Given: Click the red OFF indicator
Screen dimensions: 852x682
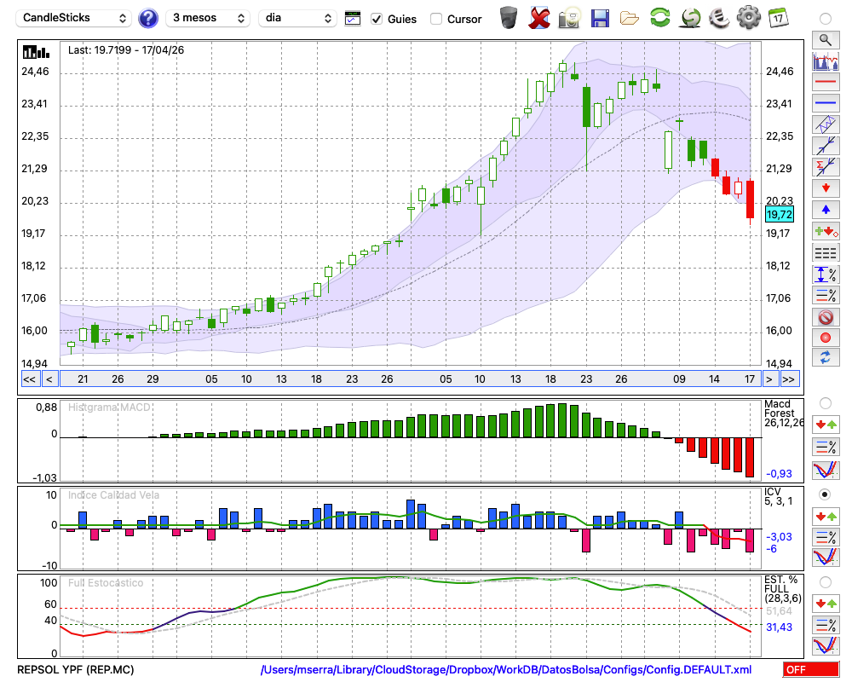Looking at the screenshot, I should [811, 669].
